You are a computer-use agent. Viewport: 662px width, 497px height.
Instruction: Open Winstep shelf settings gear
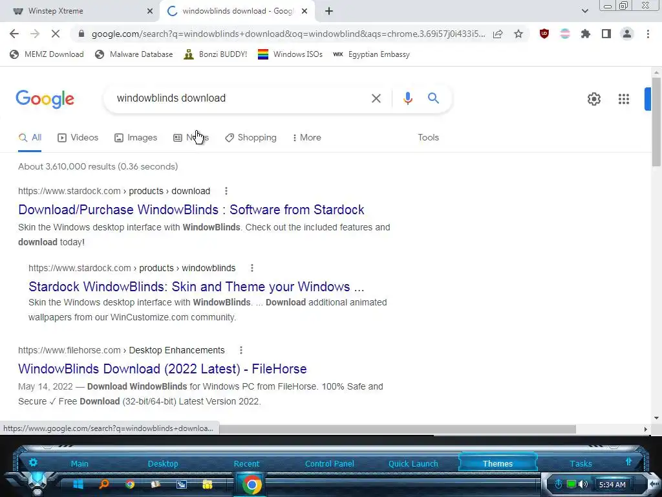[x=33, y=462]
